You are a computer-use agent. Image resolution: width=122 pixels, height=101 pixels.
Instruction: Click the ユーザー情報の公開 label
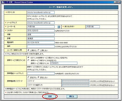[x=15, y=50]
